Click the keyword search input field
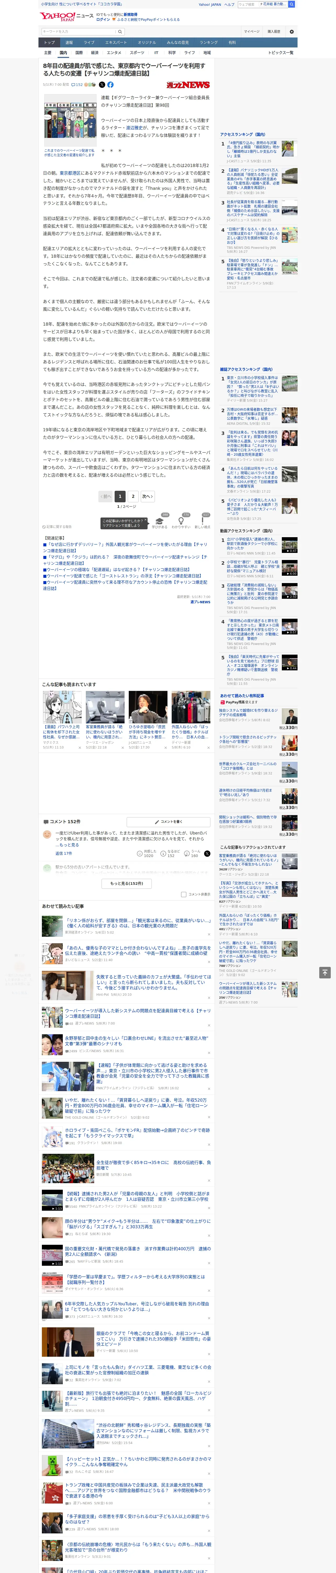 click(79, 31)
